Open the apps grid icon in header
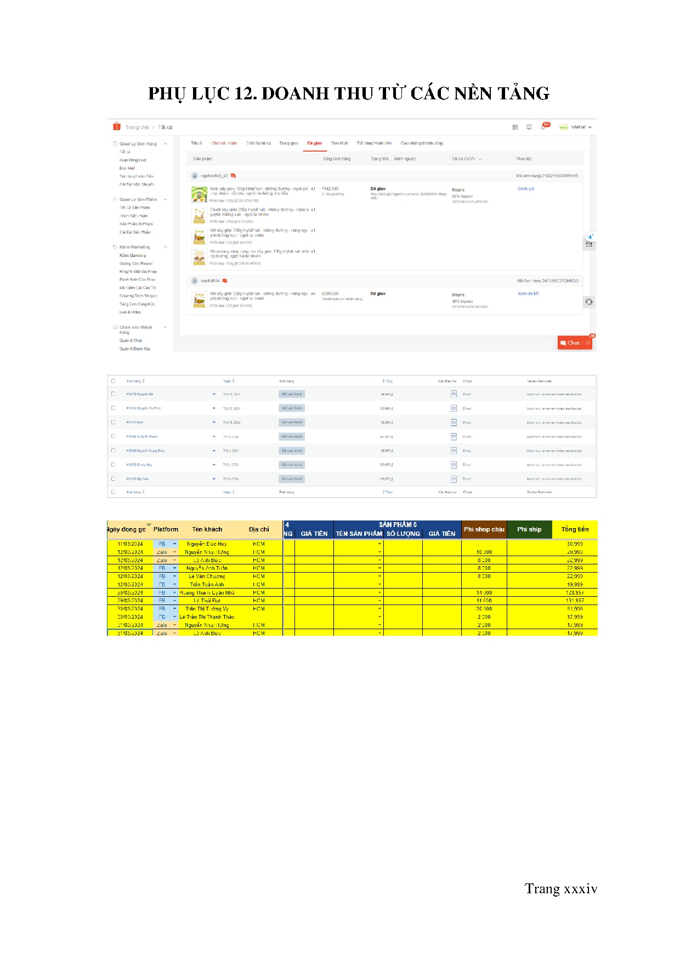 tap(515, 127)
